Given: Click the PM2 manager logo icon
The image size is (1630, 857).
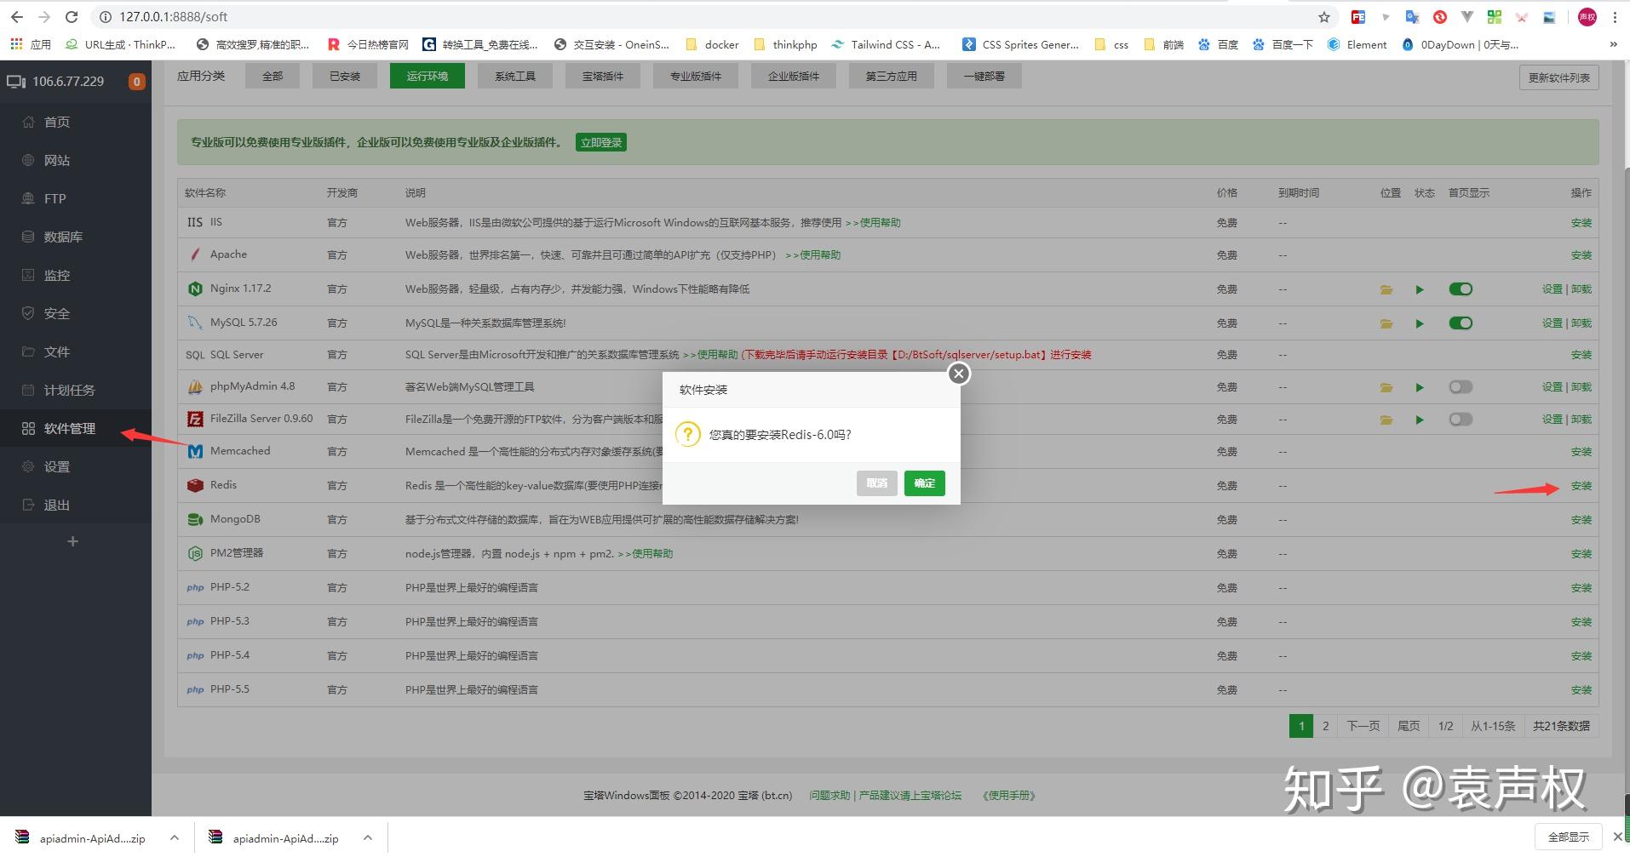Looking at the screenshot, I should tap(195, 553).
